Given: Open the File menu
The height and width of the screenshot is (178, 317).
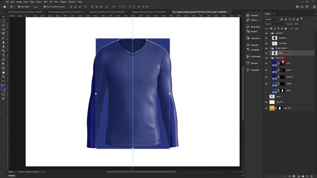Looking at the screenshot, I should pos(7,2).
